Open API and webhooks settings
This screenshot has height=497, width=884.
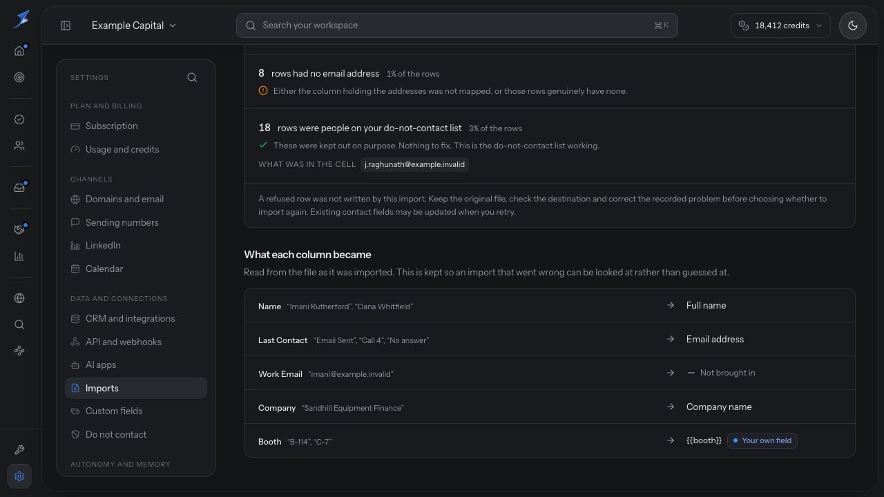(x=136, y=342)
